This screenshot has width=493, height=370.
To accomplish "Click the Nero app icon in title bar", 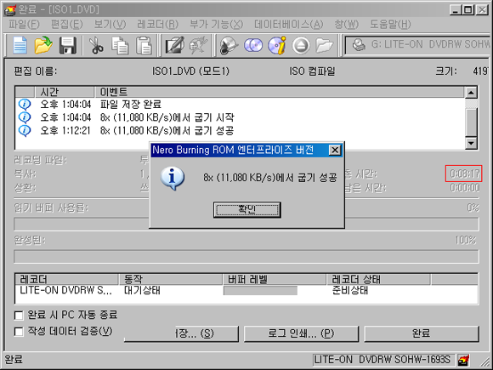I will pyautogui.click(x=10, y=9).
